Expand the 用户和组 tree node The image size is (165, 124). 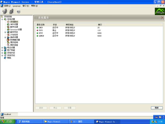coord(2,50)
